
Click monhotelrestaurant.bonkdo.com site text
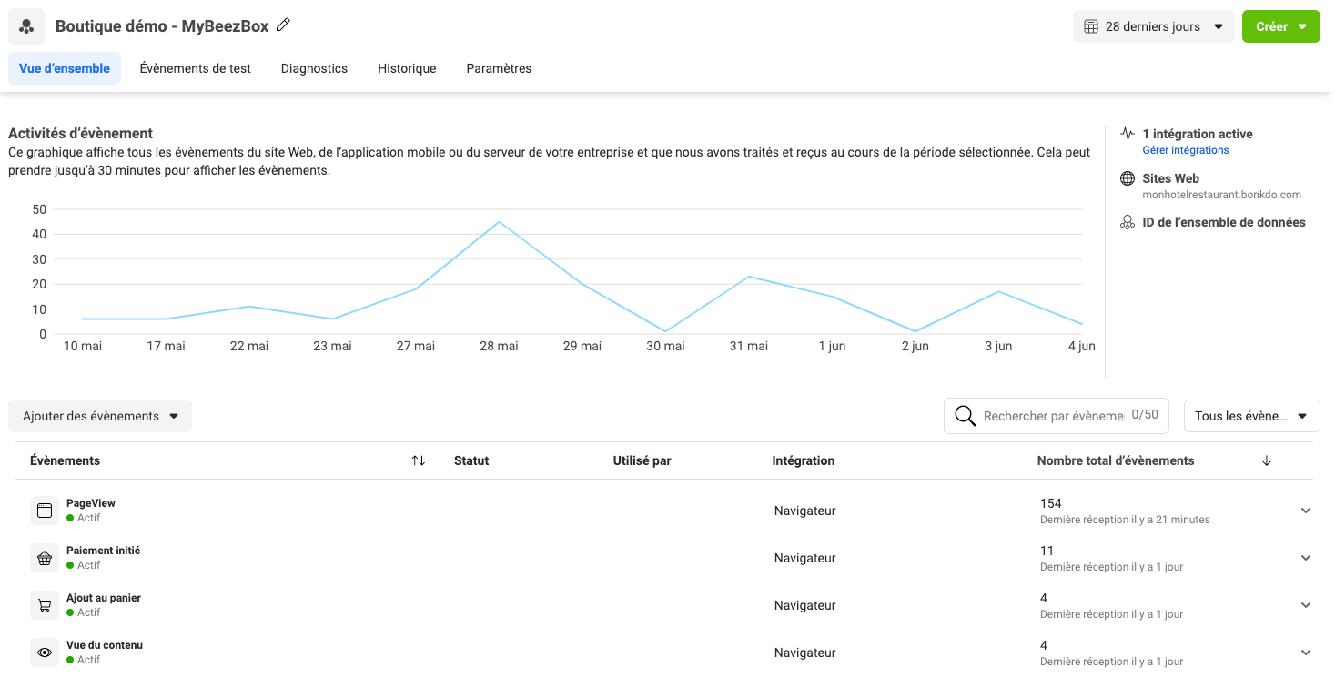click(1222, 195)
